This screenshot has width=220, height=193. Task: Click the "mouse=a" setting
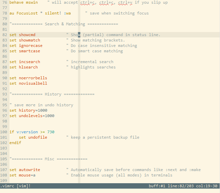(x=27, y=175)
